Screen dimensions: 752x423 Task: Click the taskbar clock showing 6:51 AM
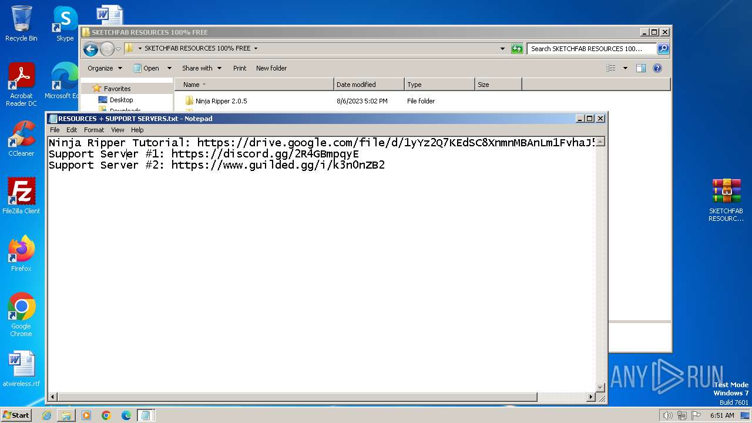pos(722,415)
